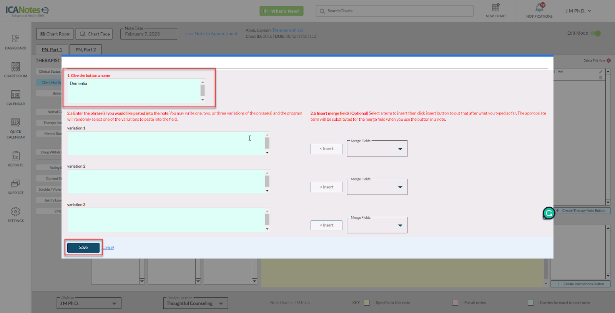Open the Calendar sidebar icon
Screen dimensions: 615x313
coord(15,95)
